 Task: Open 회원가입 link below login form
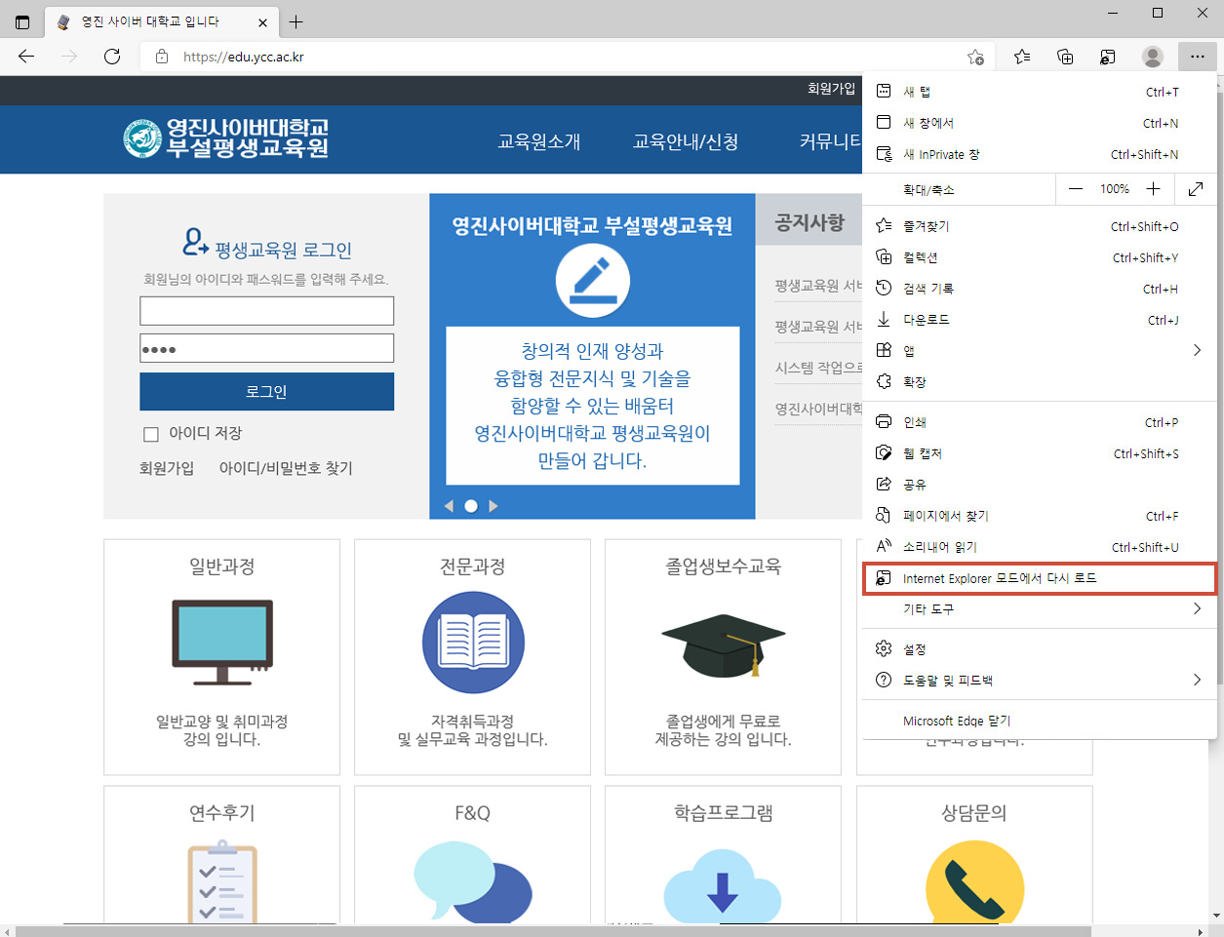tap(167, 468)
